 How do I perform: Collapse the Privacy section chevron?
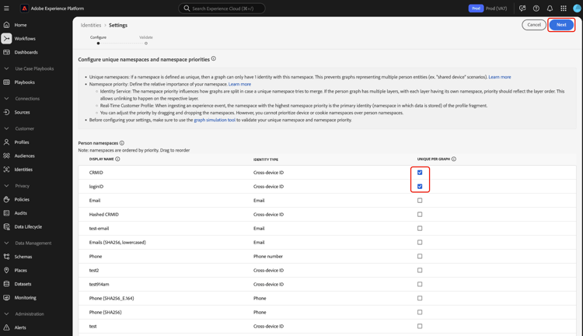tap(7, 186)
